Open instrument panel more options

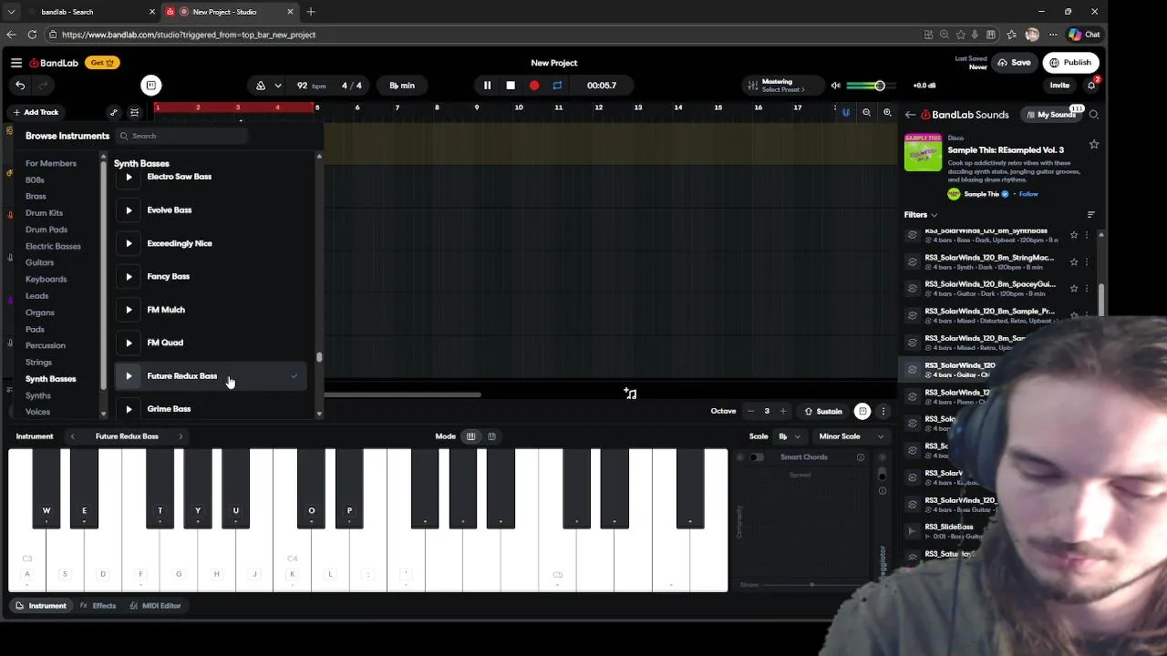(x=883, y=411)
